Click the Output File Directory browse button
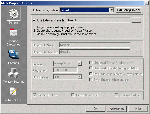The width and height of the screenshot is (150, 114). pyautogui.click(x=136, y=52)
